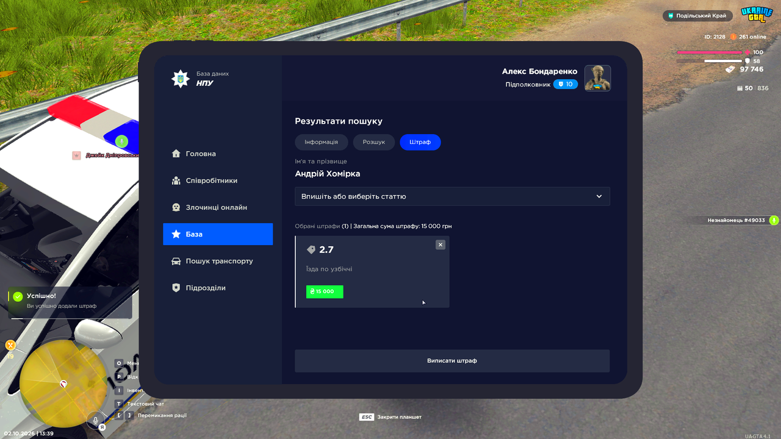Open Пошук транспорту
The width and height of the screenshot is (781, 439).
218,261
